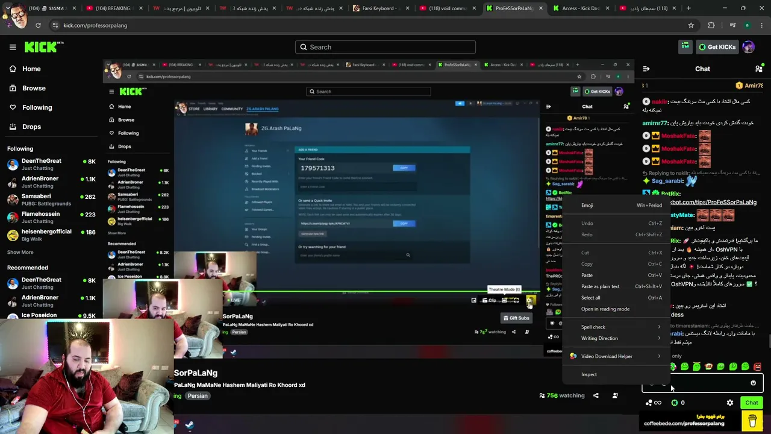This screenshot has height=434, width=771.
Task: Open Samsaberi channel in Following list
Action: [51, 200]
